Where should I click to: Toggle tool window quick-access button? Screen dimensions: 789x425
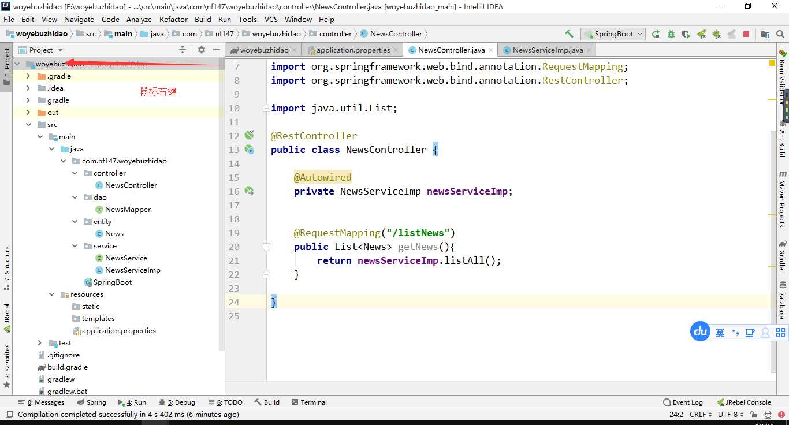coord(9,415)
